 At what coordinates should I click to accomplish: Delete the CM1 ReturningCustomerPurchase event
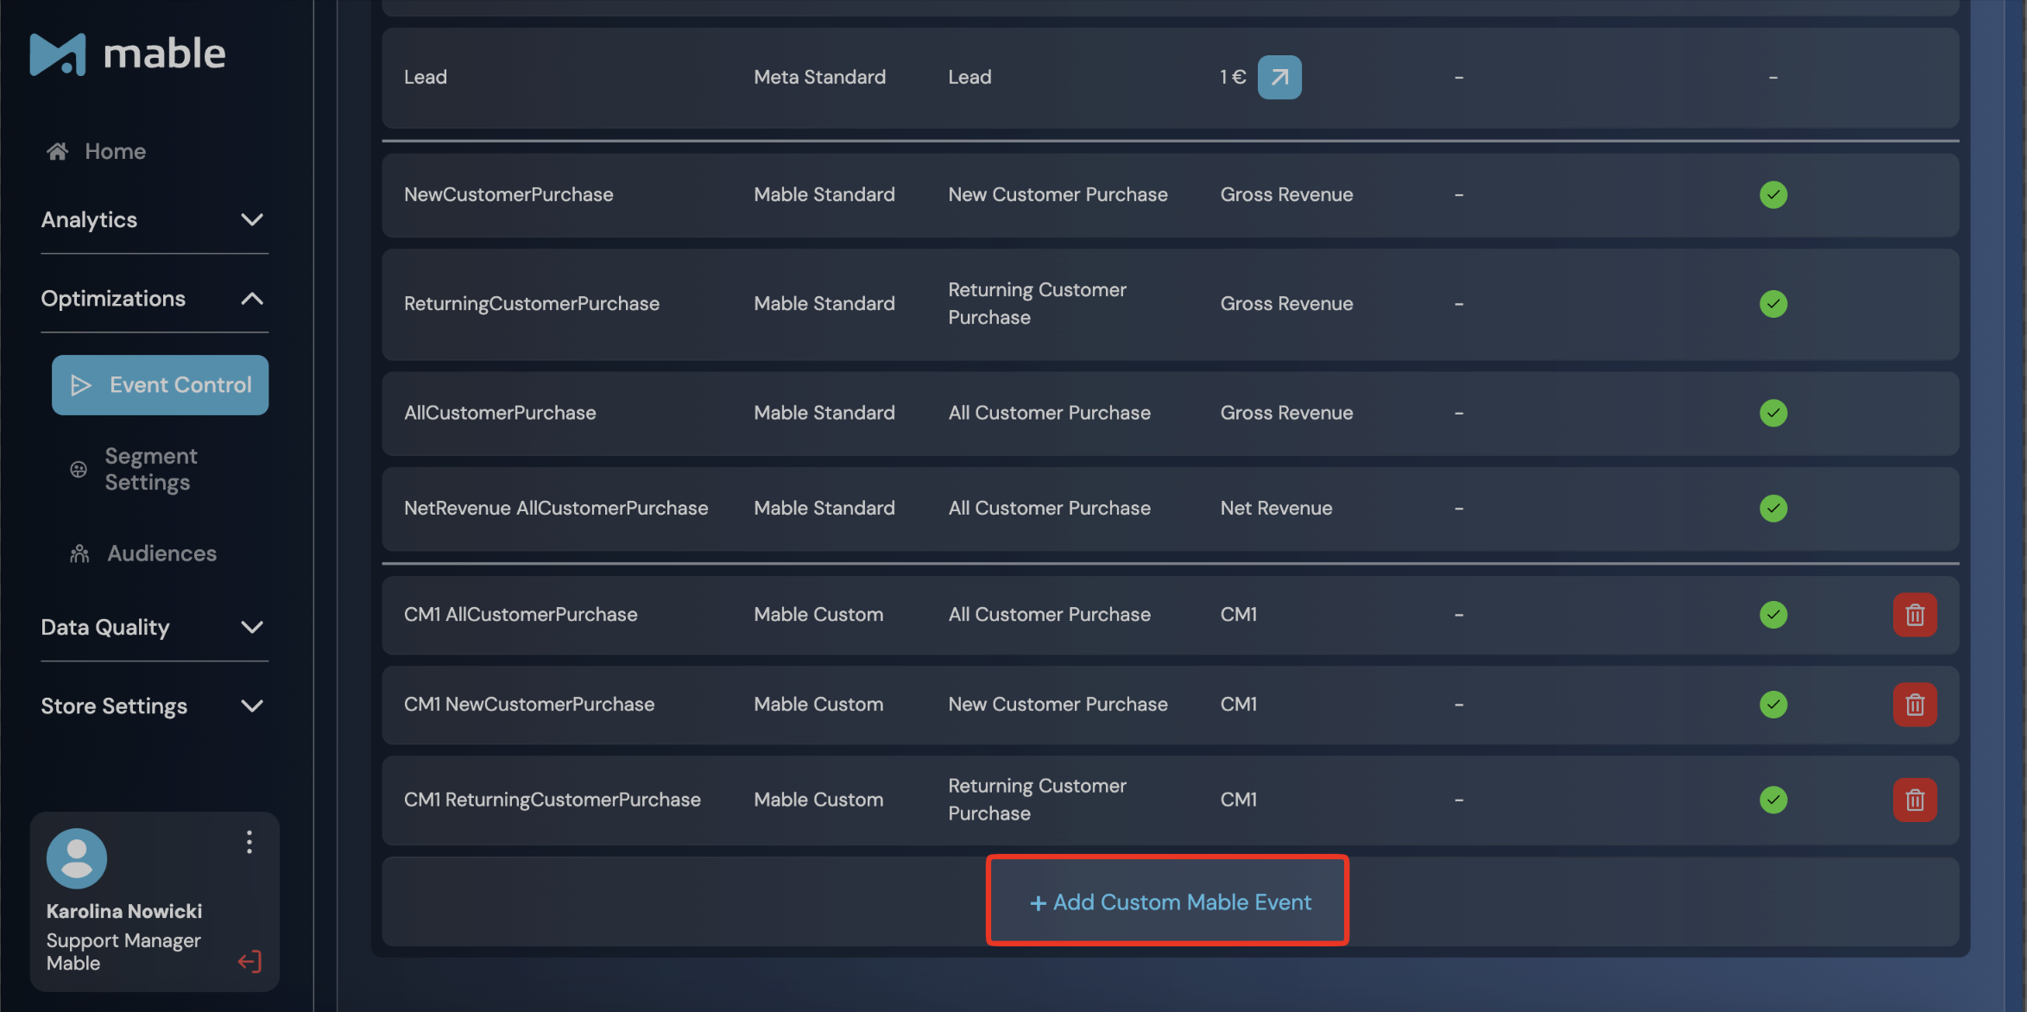coord(1915,800)
